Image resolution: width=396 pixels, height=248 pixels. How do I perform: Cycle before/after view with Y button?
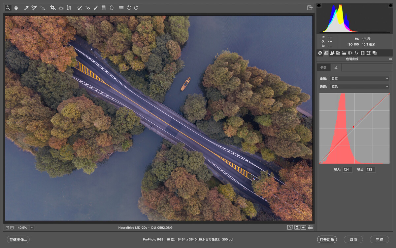[x=290, y=227]
